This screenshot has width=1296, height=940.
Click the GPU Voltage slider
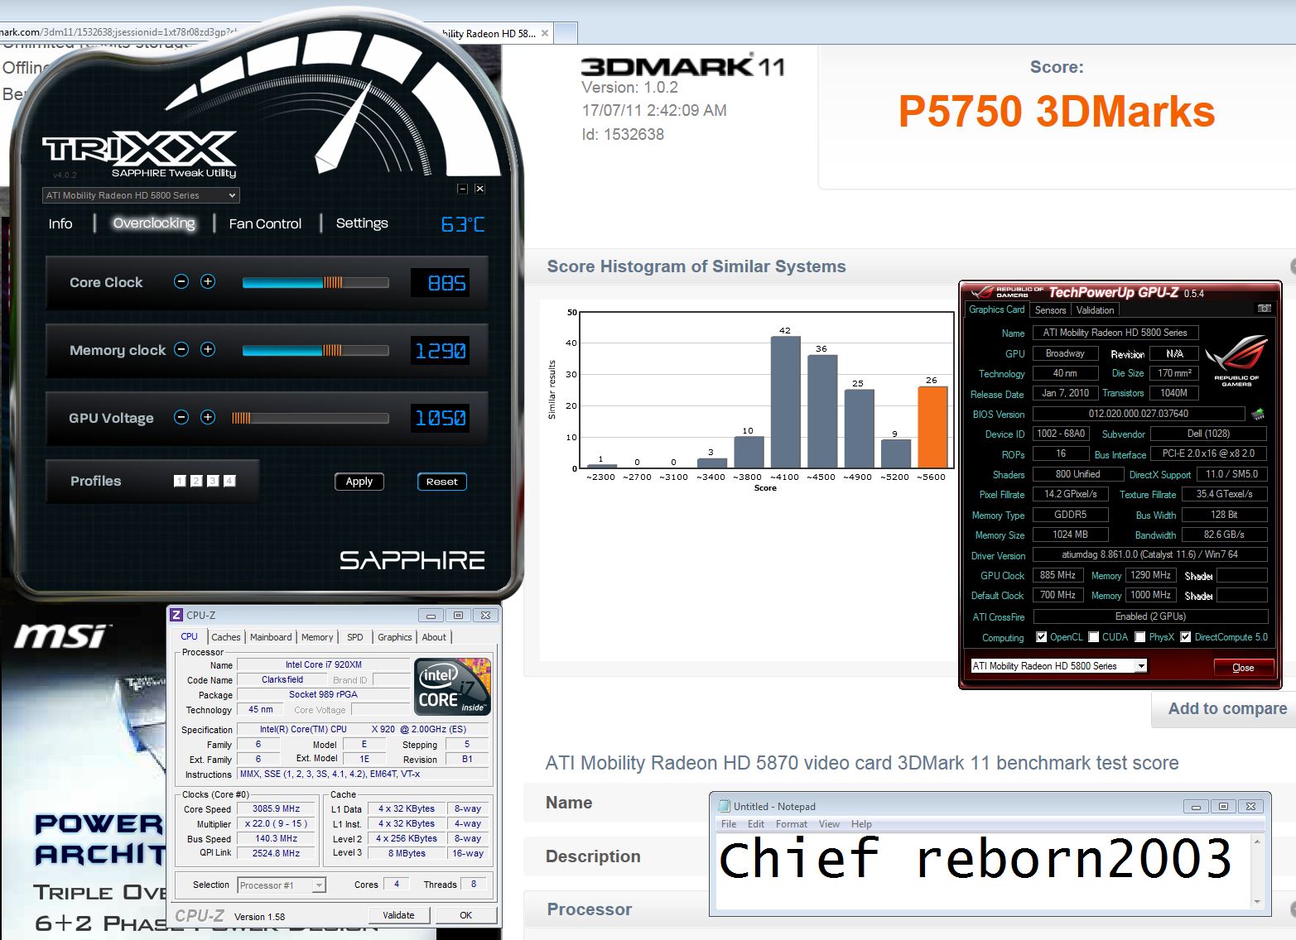point(310,418)
